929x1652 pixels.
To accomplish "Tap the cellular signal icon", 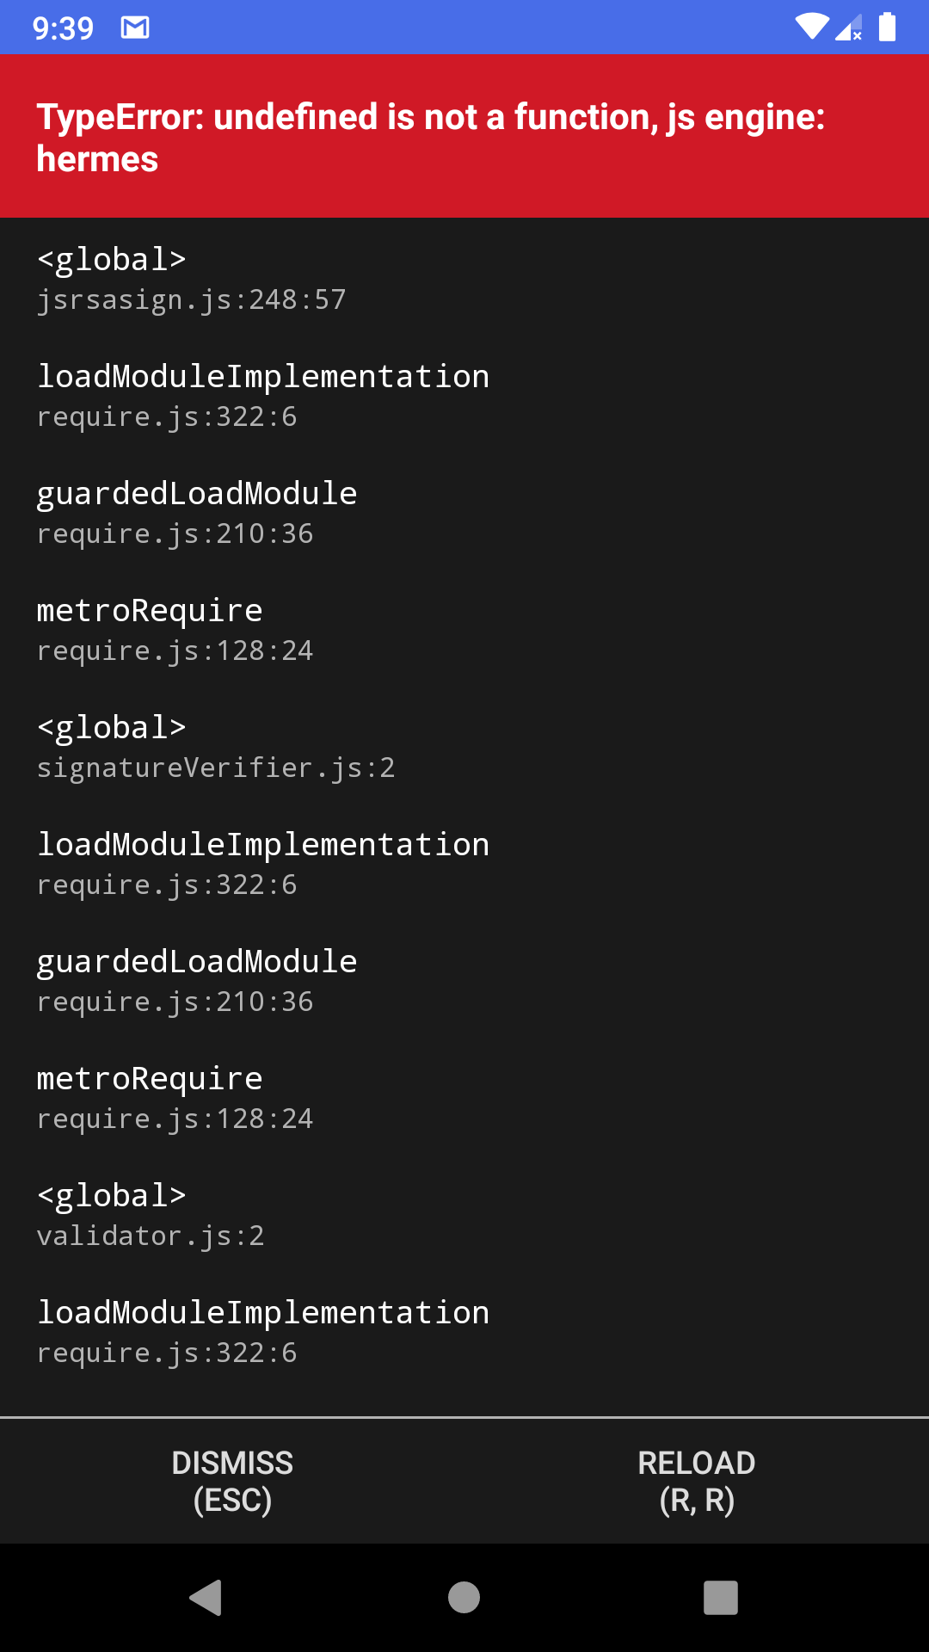I will [x=849, y=27].
